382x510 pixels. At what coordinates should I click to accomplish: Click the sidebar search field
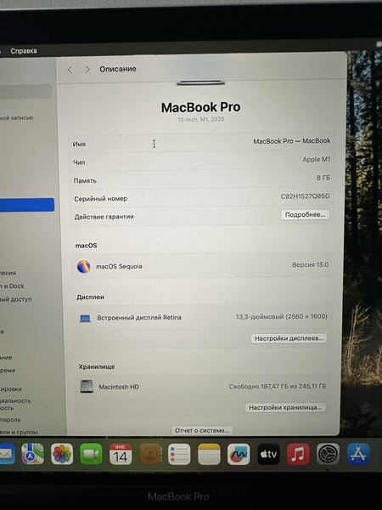tap(25, 91)
